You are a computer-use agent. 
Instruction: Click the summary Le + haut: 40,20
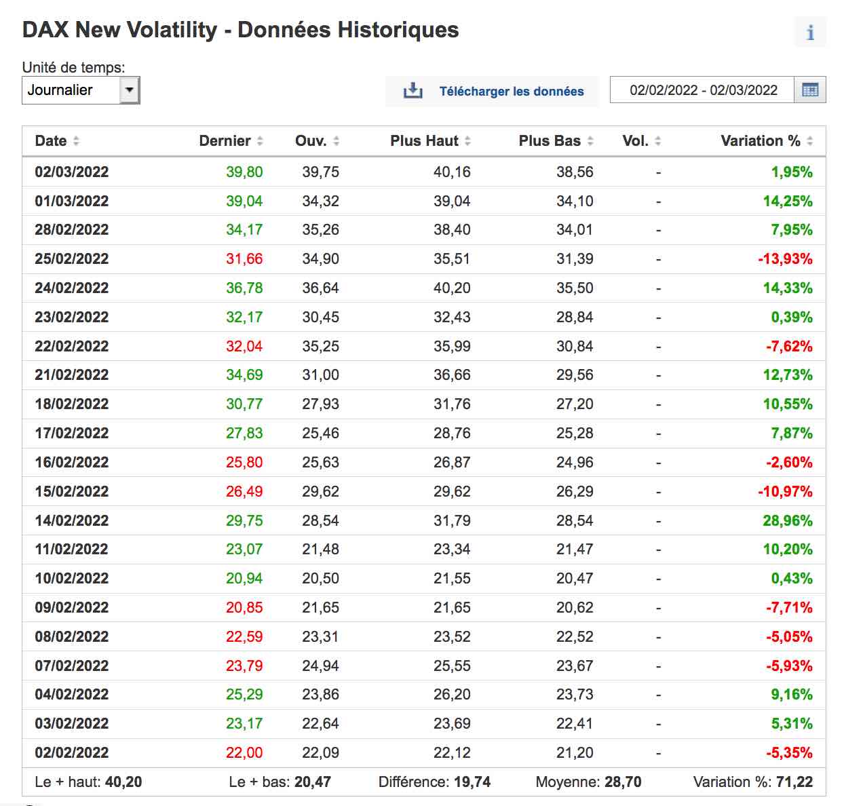88,782
